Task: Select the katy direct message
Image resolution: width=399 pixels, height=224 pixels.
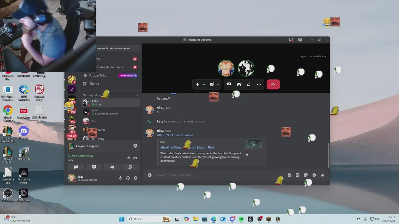Action: pos(111,102)
